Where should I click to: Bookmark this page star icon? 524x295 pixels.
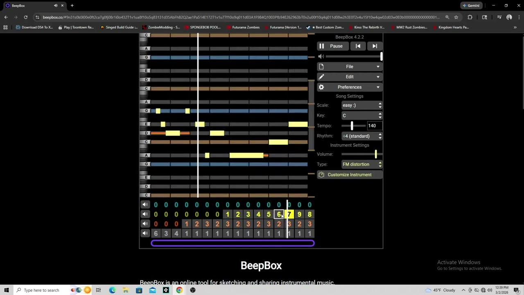pyautogui.click(x=456, y=17)
